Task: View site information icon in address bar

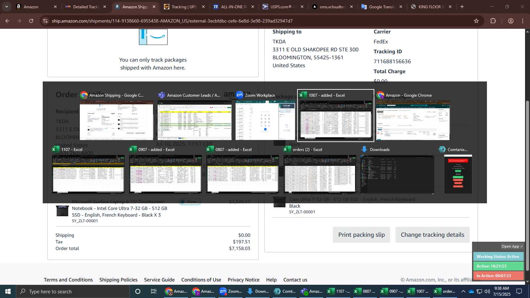Action: click(45, 21)
